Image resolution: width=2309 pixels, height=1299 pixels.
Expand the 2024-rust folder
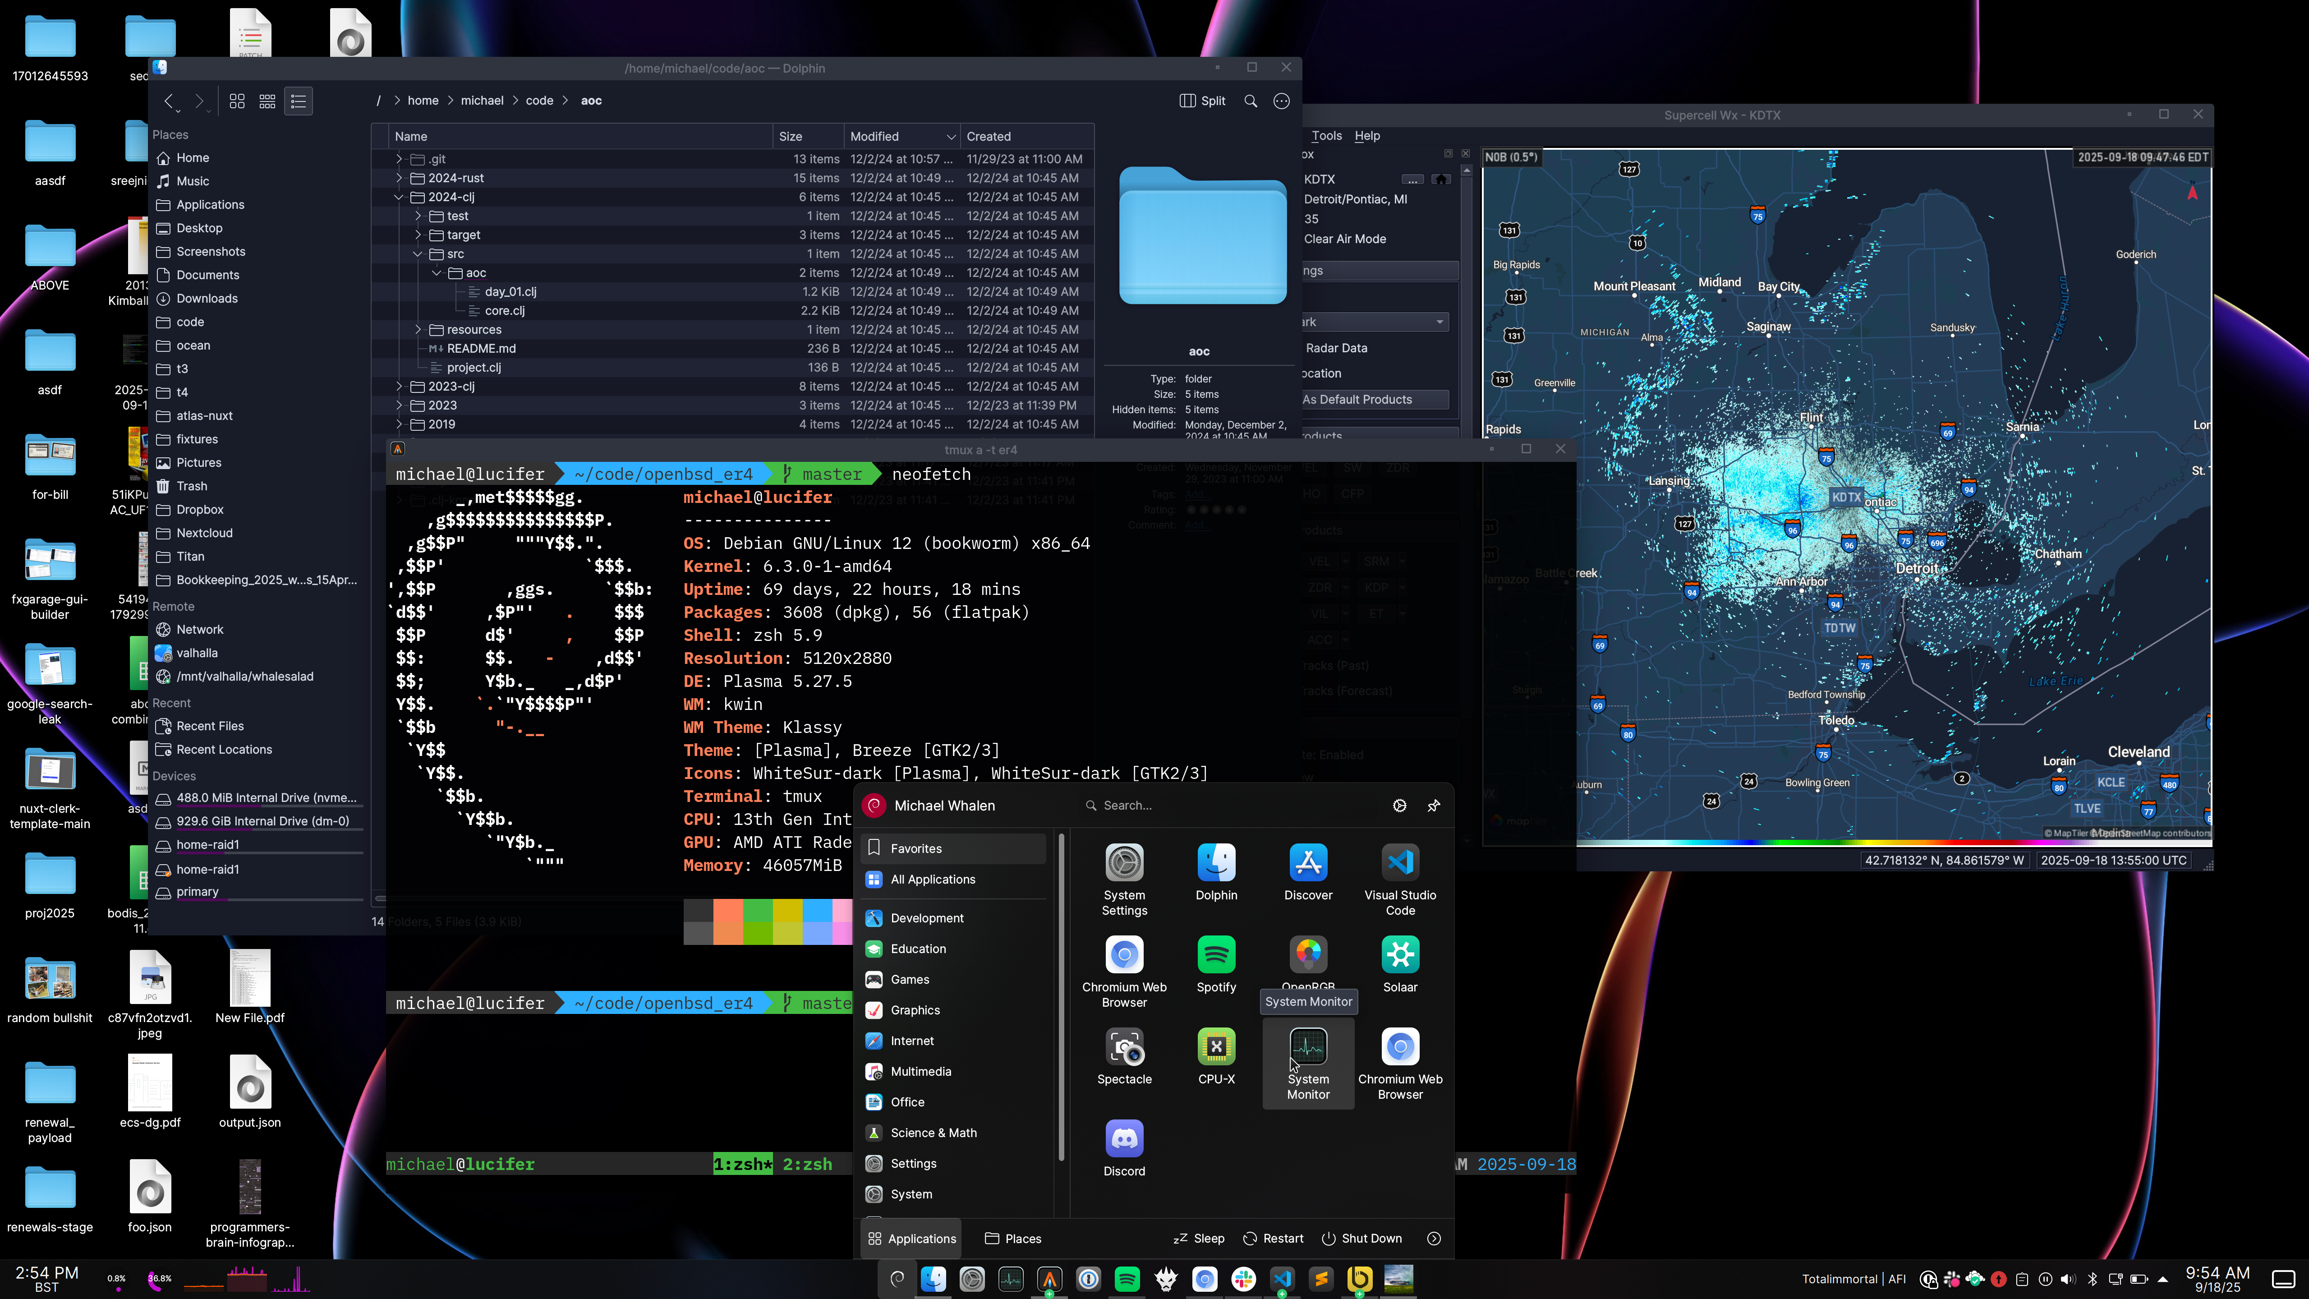pos(399,178)
